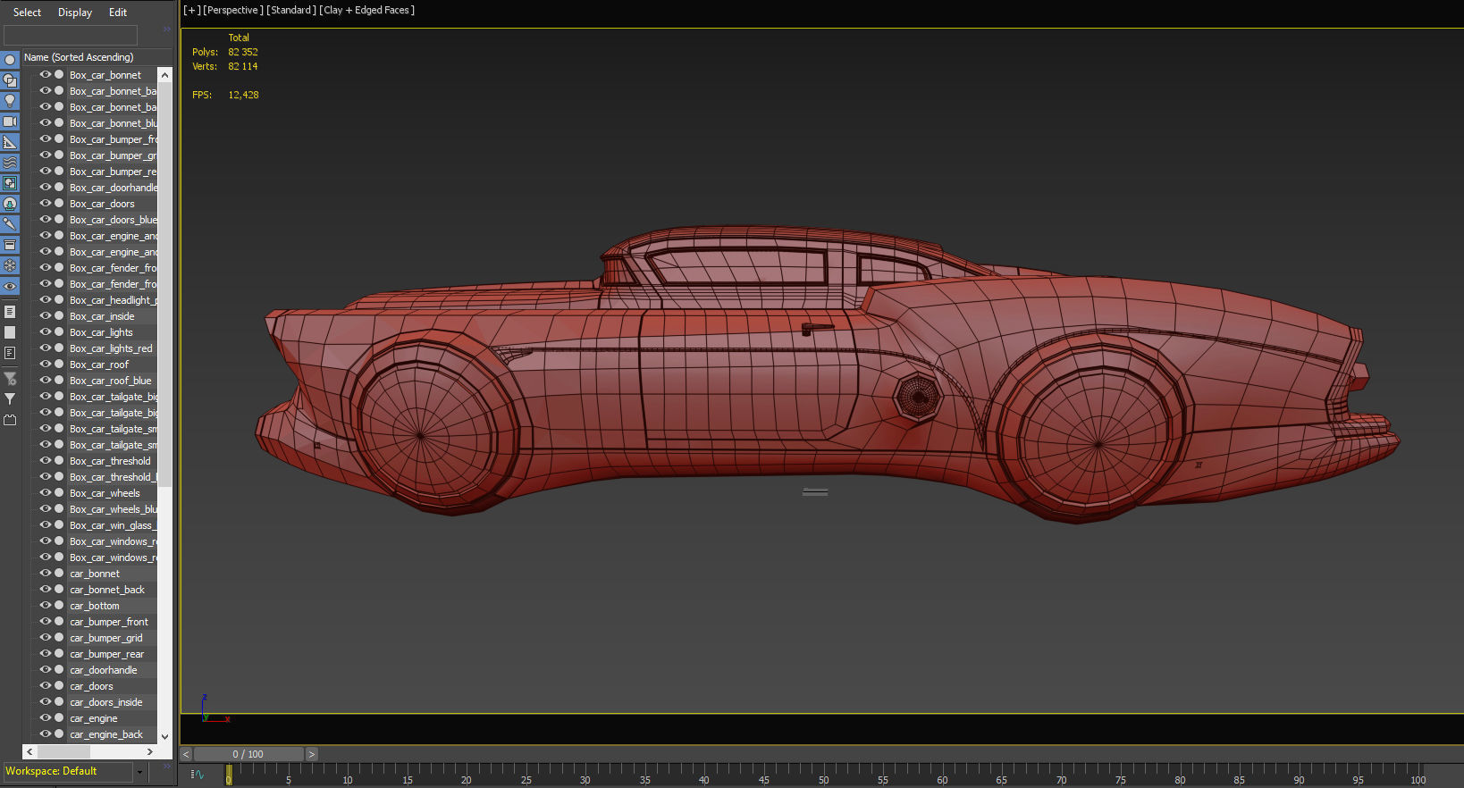Hide Box_car_bonnet using its eye icon
Viewport: 1464px width, 788px height.
coord(46,75)
